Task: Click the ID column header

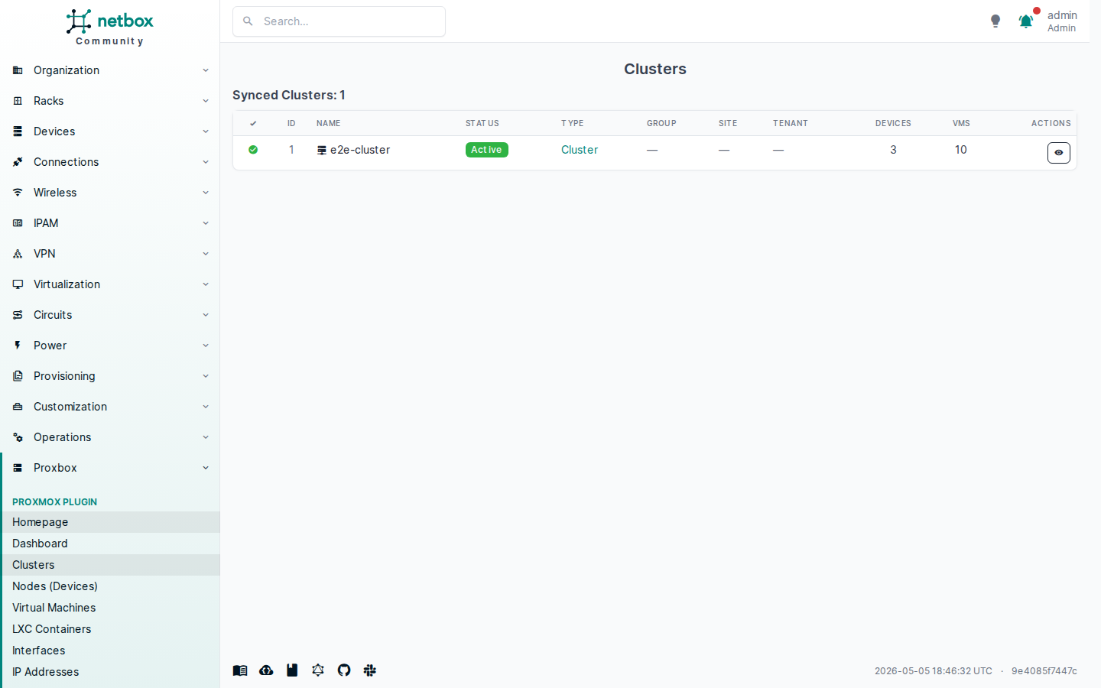Action: [291, 123]
